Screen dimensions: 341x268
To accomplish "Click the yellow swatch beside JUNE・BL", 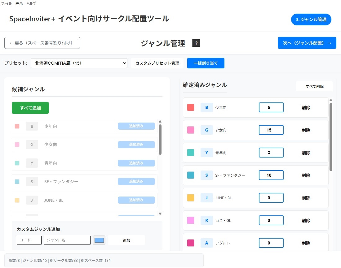I will coord(191,198).
